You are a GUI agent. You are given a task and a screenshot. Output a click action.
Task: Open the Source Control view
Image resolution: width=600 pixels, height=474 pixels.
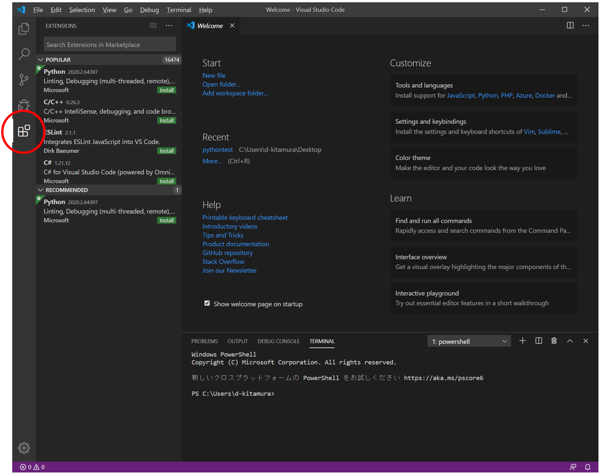[24, 79]
